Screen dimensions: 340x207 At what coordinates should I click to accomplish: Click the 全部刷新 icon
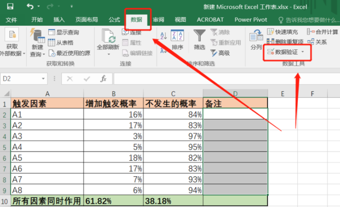(108, 36)
